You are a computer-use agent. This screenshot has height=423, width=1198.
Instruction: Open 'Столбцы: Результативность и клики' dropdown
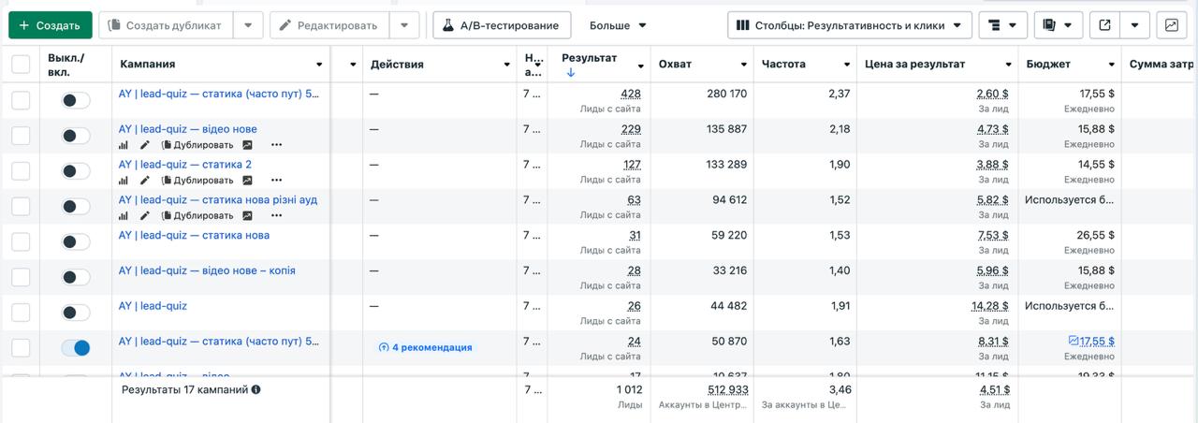[850, 25]
